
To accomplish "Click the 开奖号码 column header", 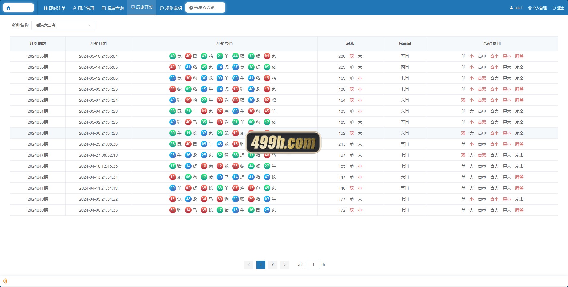I will coord(224,43).
